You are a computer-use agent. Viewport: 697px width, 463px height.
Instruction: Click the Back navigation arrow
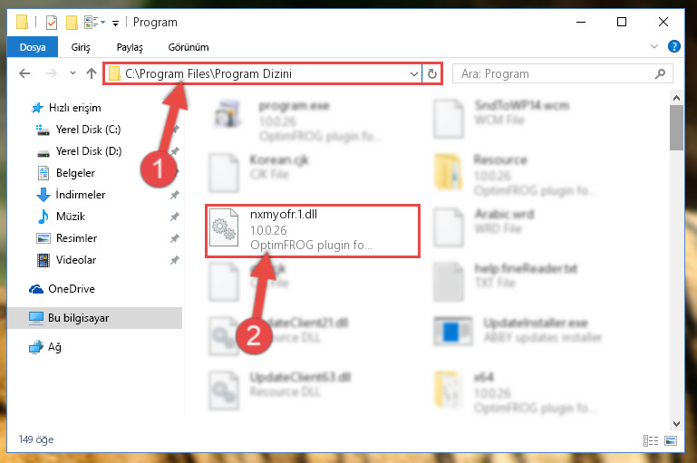coord(24,73)
